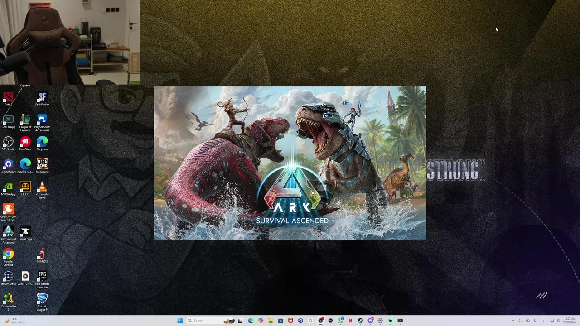The height and width of the screenshot is (326, 580).
Task: Select the CurseForge desktop icon
Action: click(x=25, y=233)
